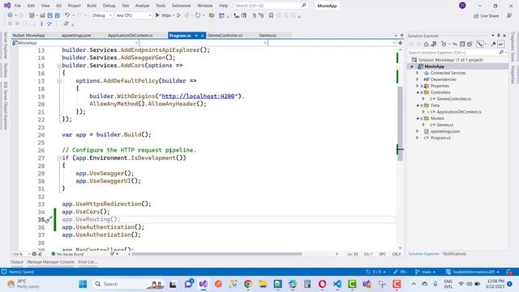Click the Visual Studio Code taskbar icon
Screen dimensions: 519x292
click(x=337, y=284)
